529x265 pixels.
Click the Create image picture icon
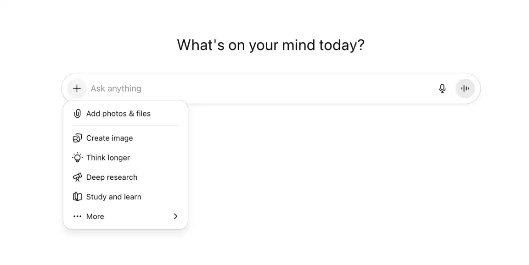click(x=77, y=138)
